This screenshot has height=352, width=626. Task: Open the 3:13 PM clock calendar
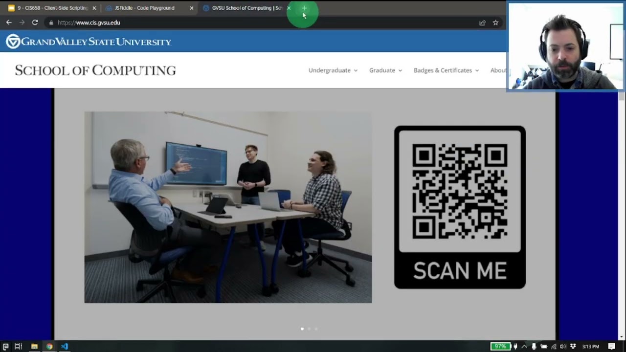pos(590,346)
